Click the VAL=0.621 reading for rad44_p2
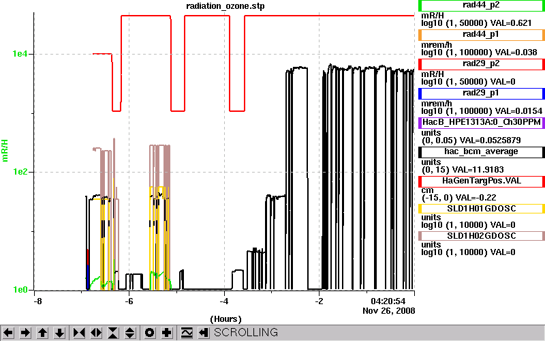This screenshot has height=341, width=545. point(510,23)
